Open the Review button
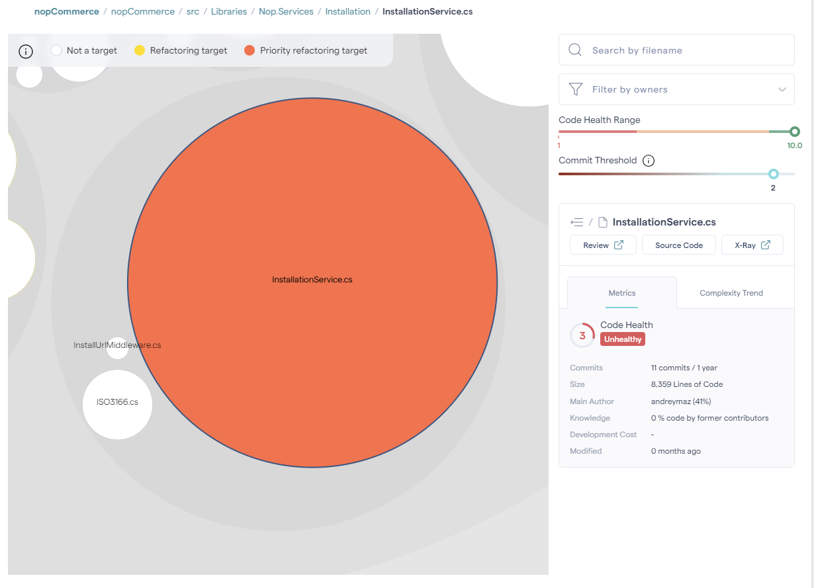Screen dimensions: 814x588 coord(603,245)
